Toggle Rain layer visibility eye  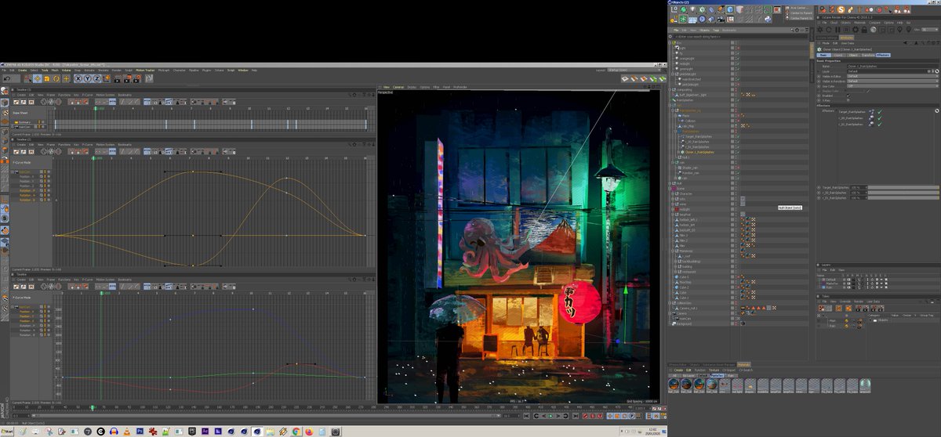pos(848,287)
